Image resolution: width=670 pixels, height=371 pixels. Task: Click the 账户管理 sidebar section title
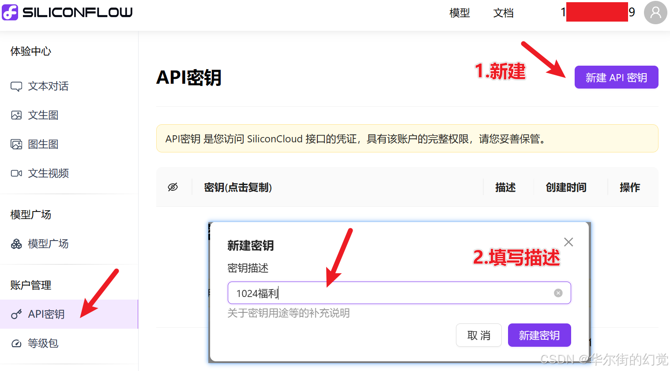click(x=31, y=286)
